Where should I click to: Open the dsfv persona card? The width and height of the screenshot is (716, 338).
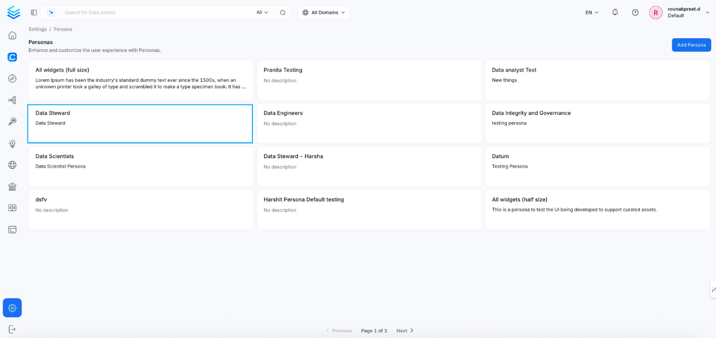[x=141, y=210]
